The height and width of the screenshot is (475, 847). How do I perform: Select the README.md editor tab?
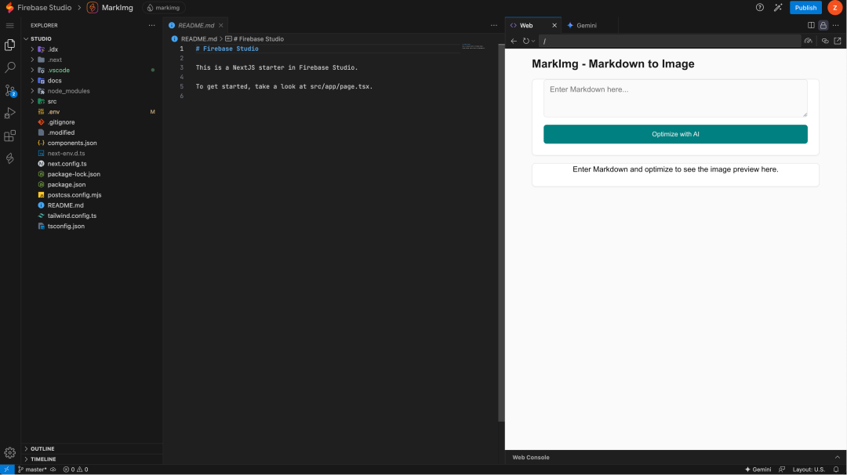pos(194,24)
